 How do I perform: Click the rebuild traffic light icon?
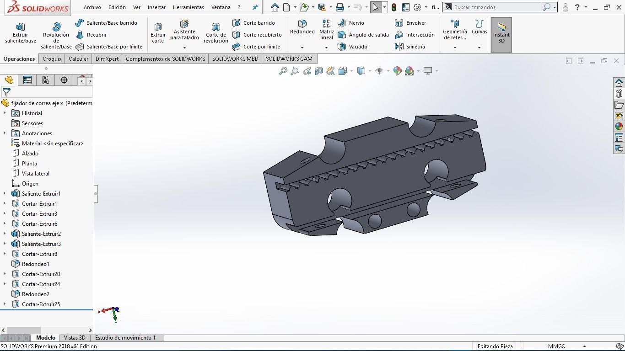tap(393, 7)
